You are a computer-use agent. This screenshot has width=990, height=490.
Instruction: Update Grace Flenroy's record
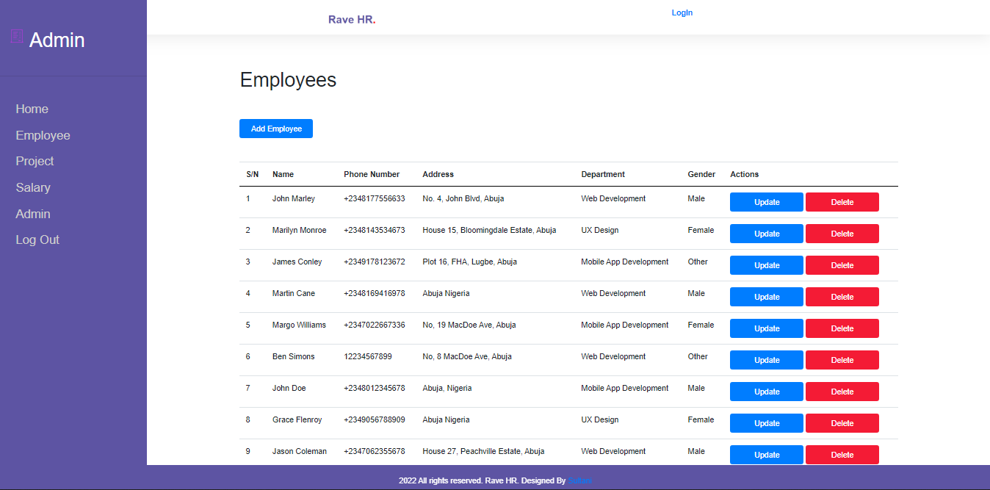767,423
